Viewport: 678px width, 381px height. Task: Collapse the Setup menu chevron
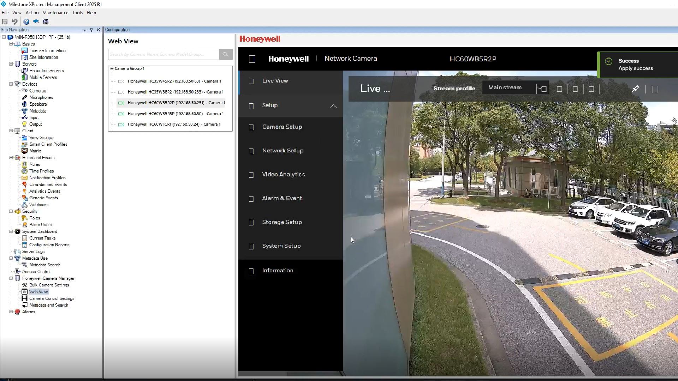[333, 106]
